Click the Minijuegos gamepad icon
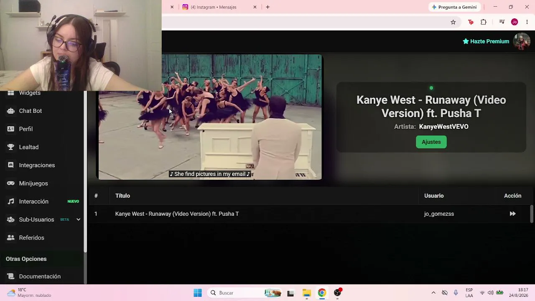The width and height of the screenshot is (535, 301). (11, 183)
